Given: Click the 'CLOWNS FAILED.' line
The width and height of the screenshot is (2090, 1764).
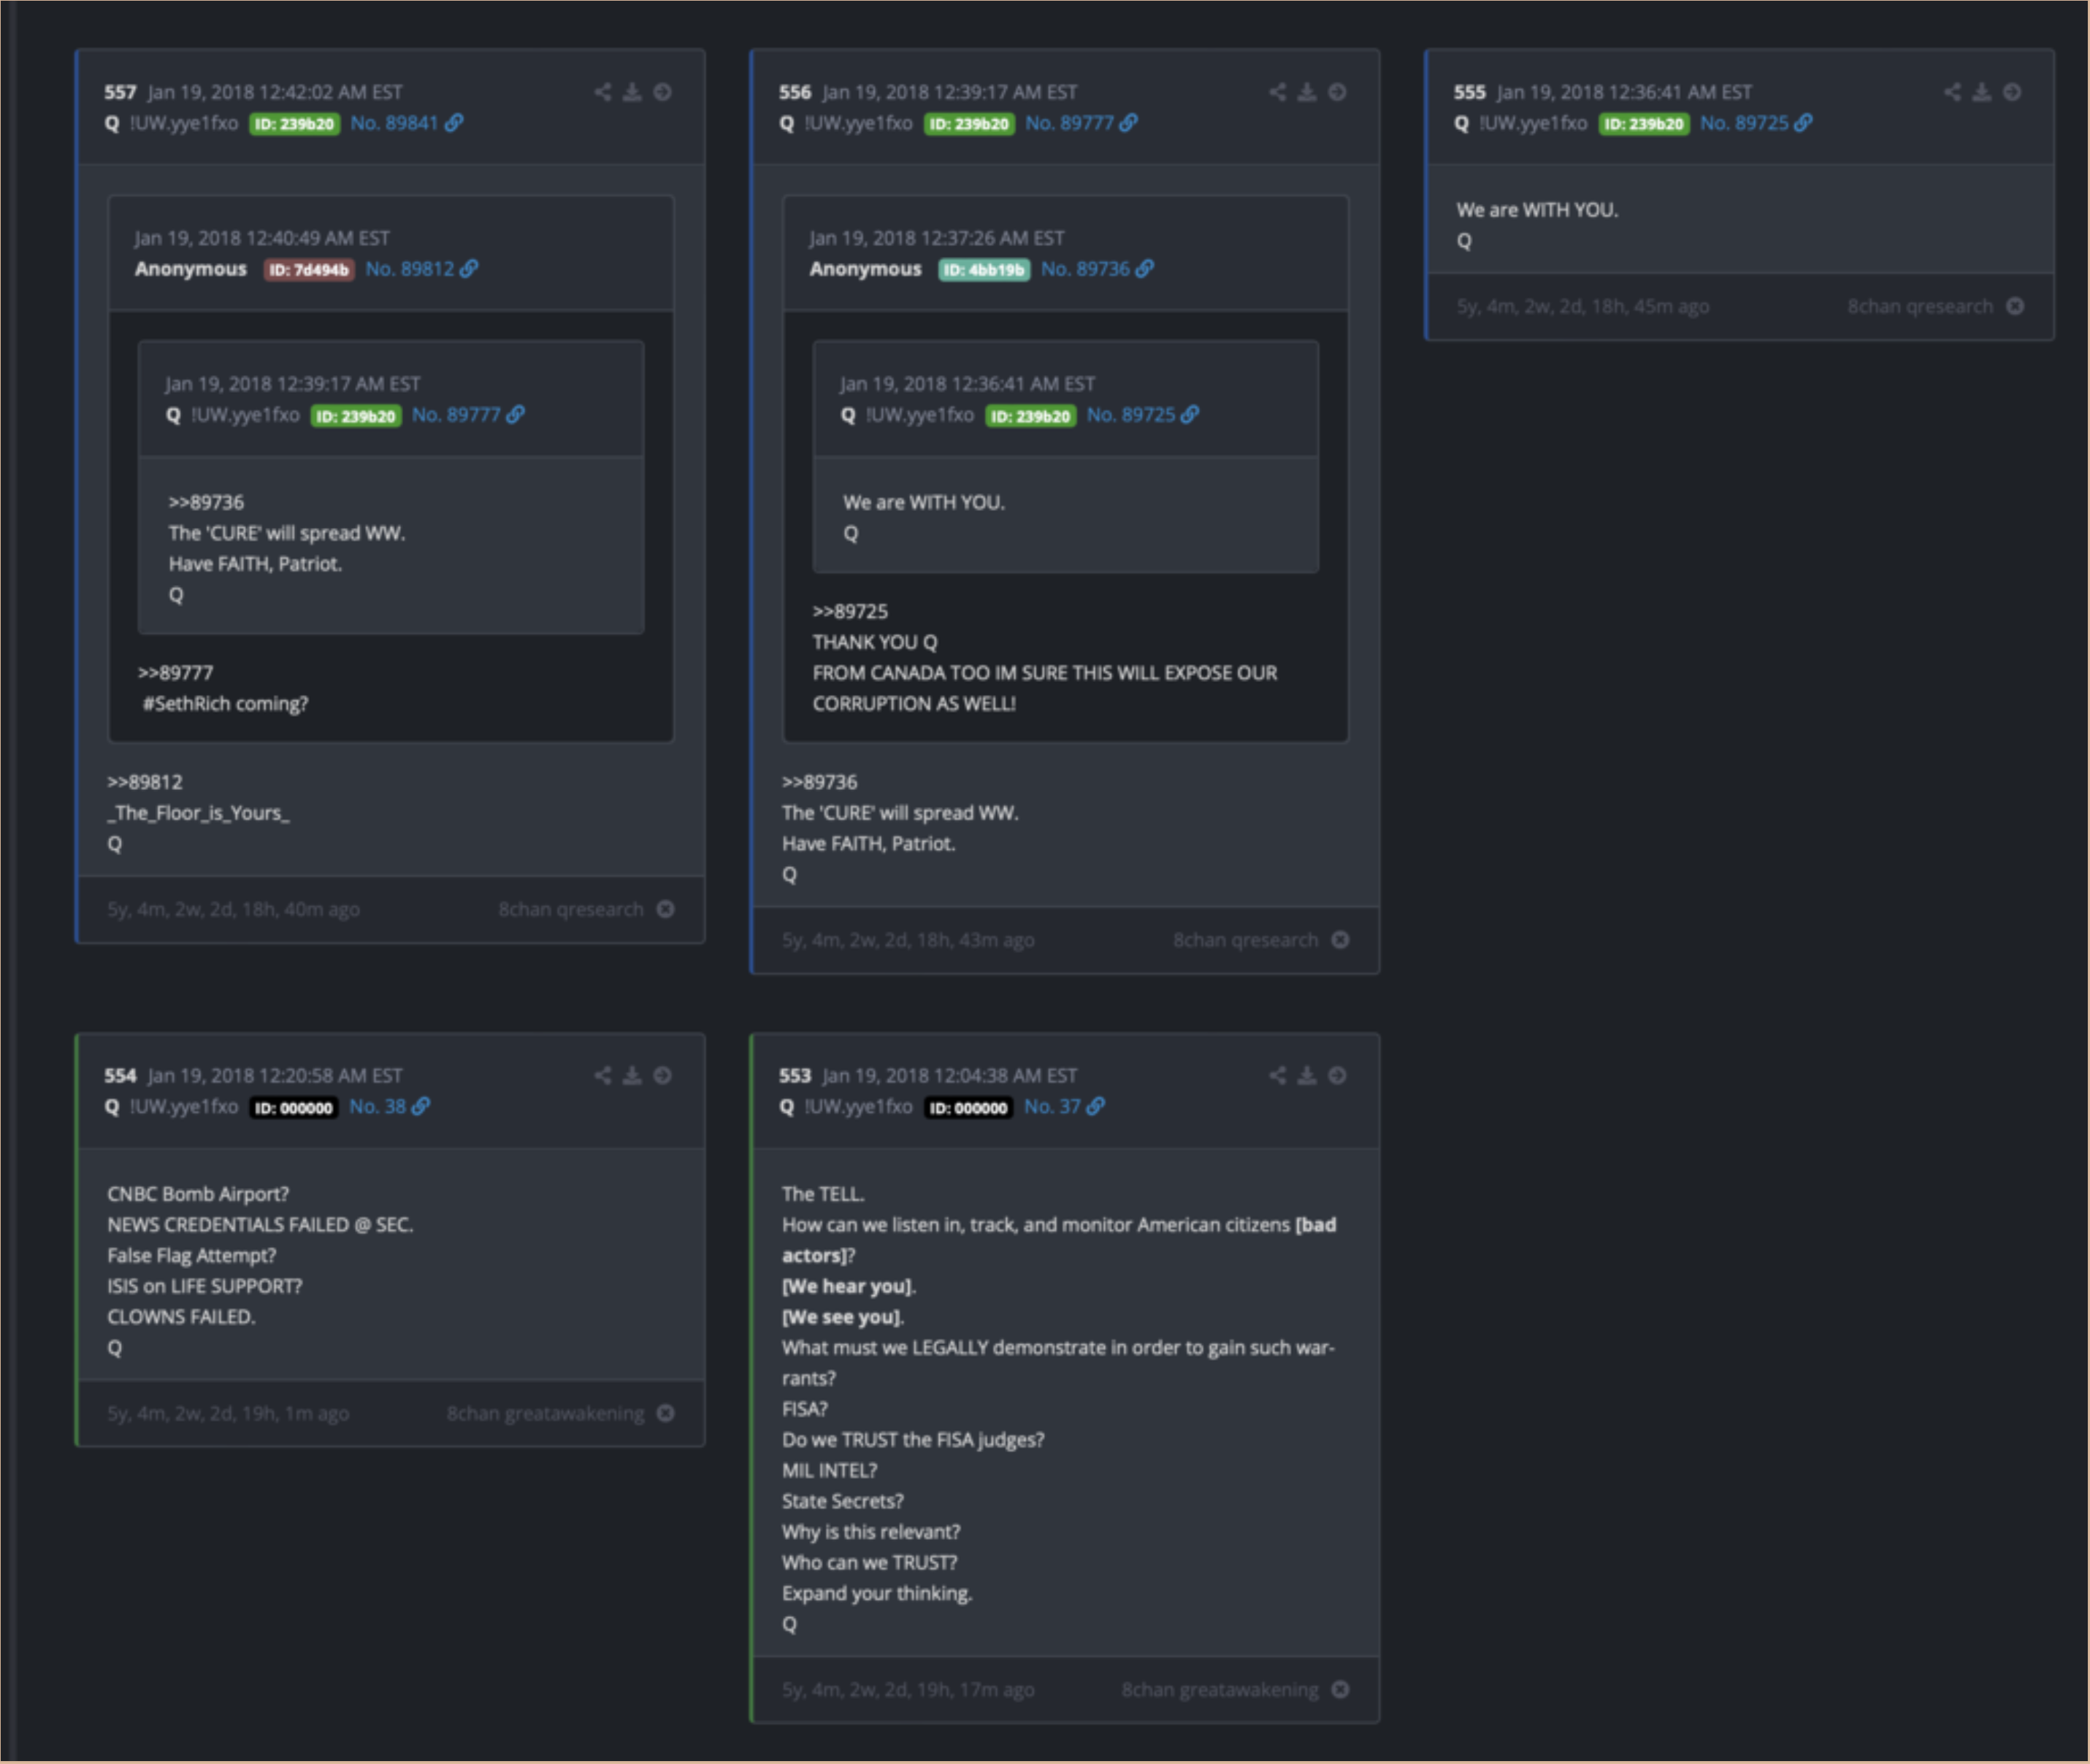Looking at the screenshot, I should [181, 1316].
